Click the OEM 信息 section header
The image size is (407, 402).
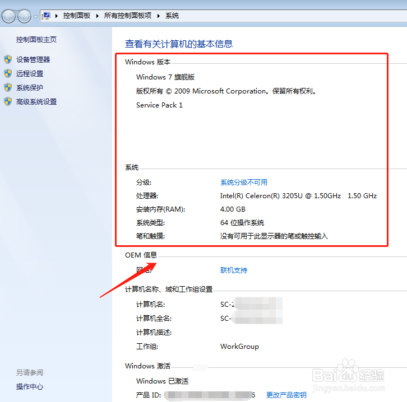[141, 255]
